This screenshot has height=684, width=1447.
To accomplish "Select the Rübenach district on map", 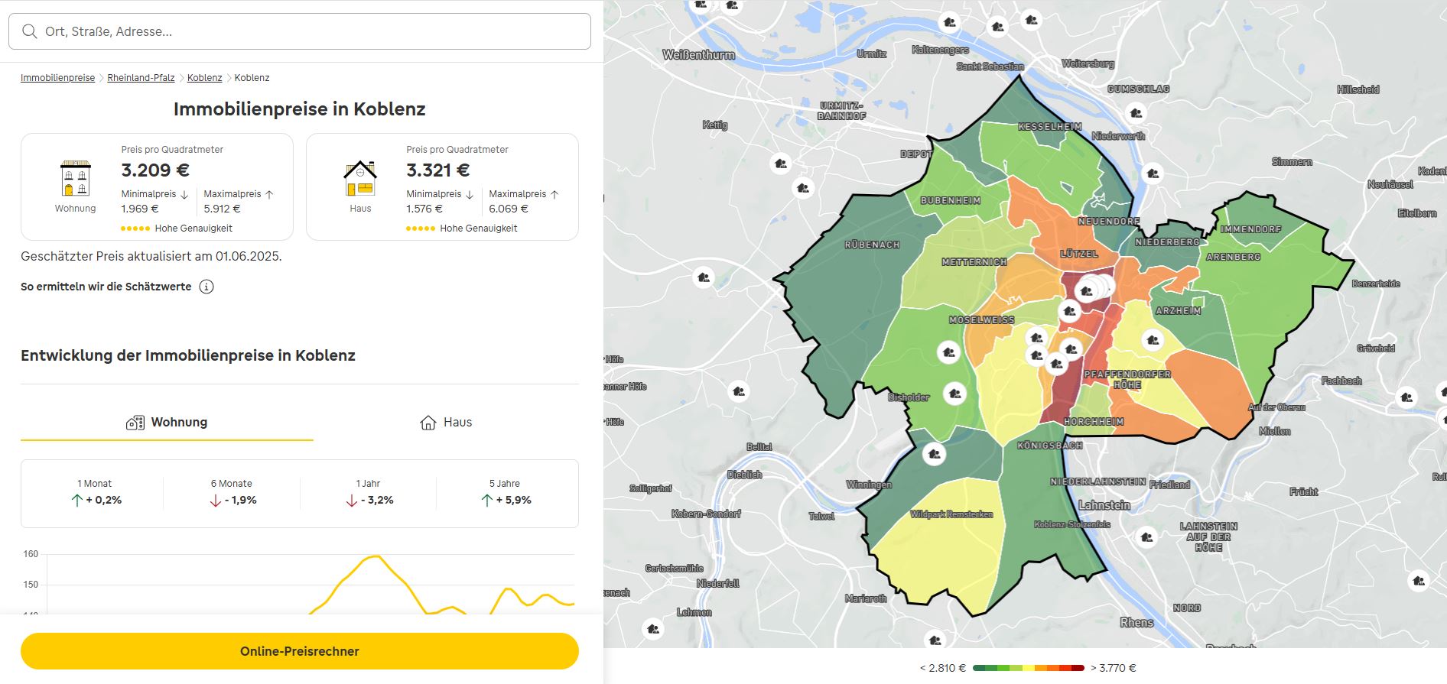I will tap(849, 306).
